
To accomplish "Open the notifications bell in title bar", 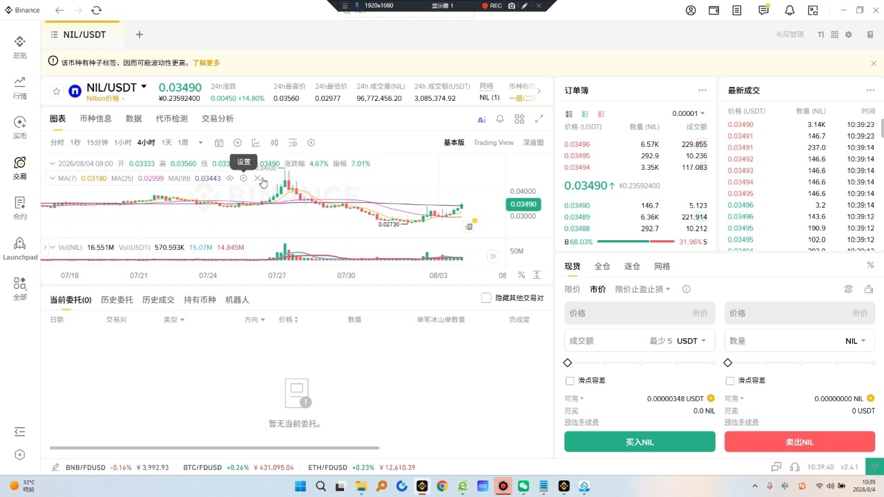I will [790, 10].
